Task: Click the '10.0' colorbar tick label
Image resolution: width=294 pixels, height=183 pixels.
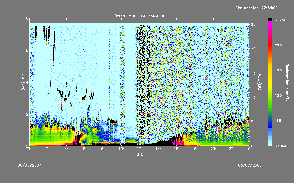Action: pyautogui.click(x=278, y=96)
